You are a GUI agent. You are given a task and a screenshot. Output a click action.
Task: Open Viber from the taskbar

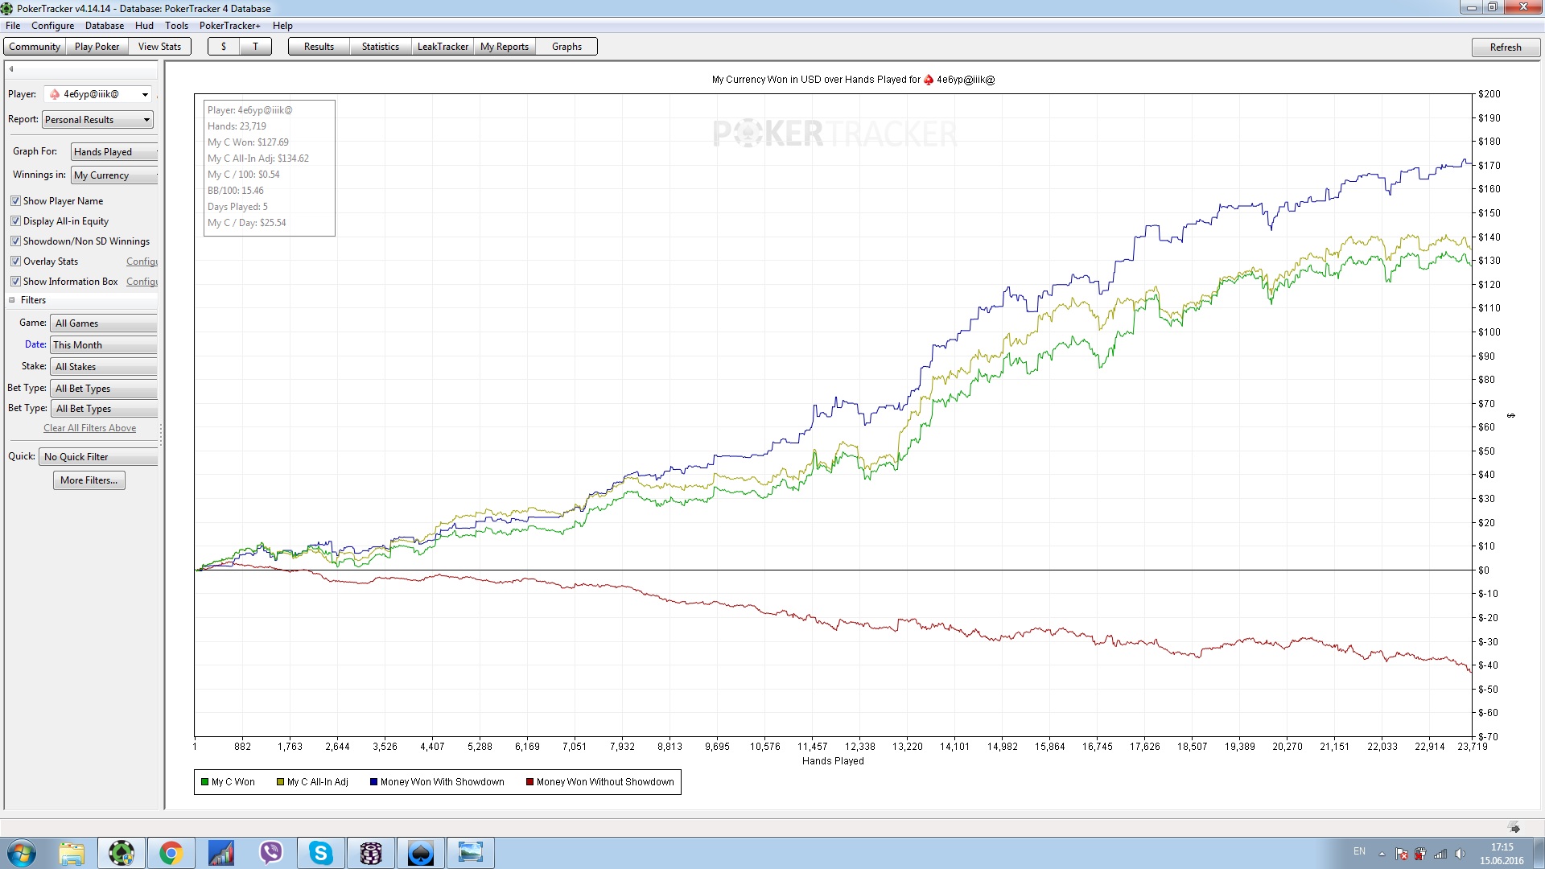[x=271, y=853]
